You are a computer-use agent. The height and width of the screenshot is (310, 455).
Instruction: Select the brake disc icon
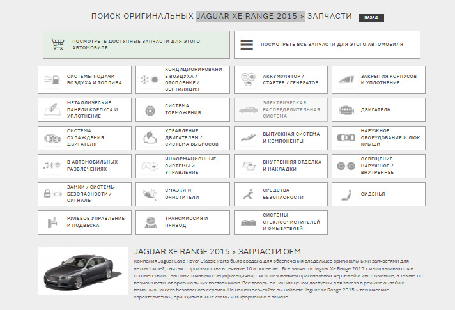(150, 111)
